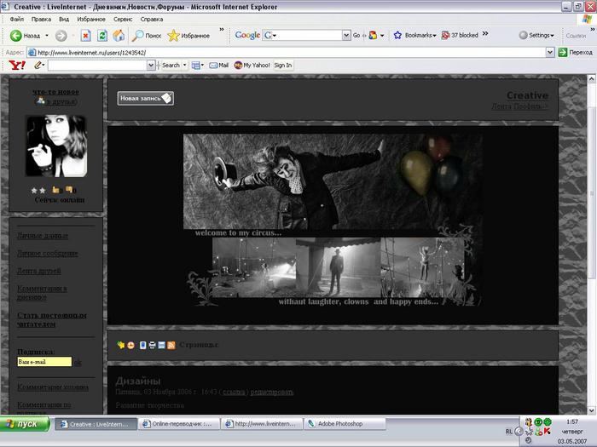This screenshot has height=447, width=597.
Task: Open the Избранное favorites star
Action: pyautogui.click(x=188, y=36)
